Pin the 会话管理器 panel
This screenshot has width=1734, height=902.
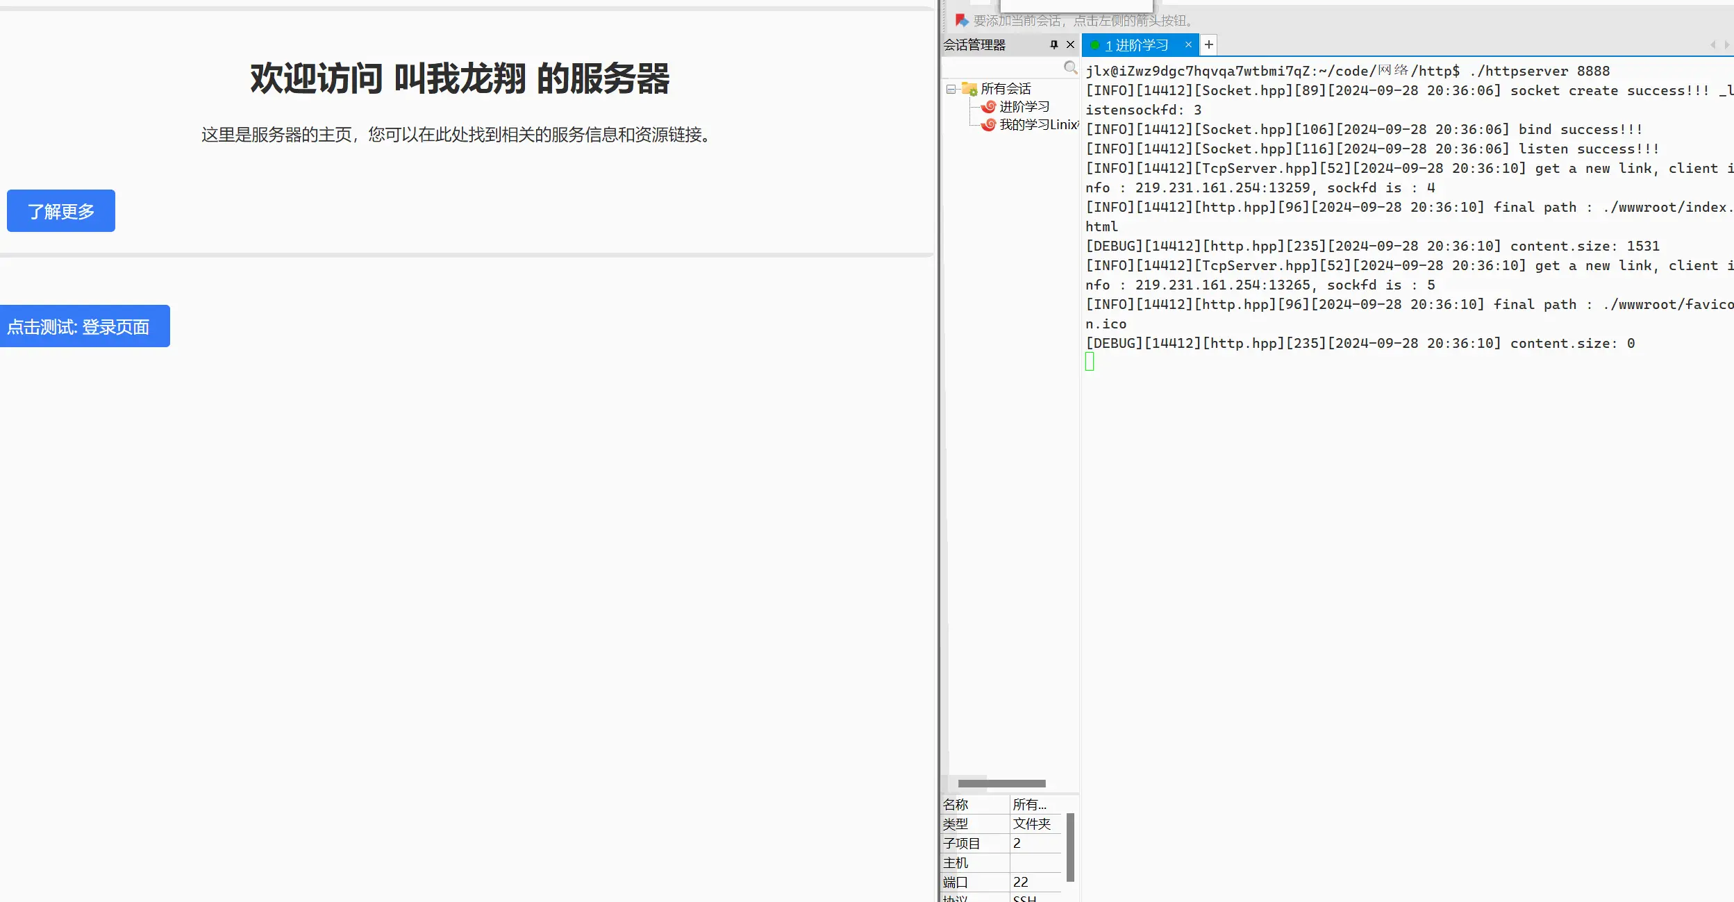pyautogui.click(x=1053, y=45)
